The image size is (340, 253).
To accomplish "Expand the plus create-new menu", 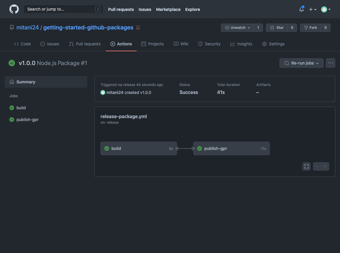I will (312, 9).
